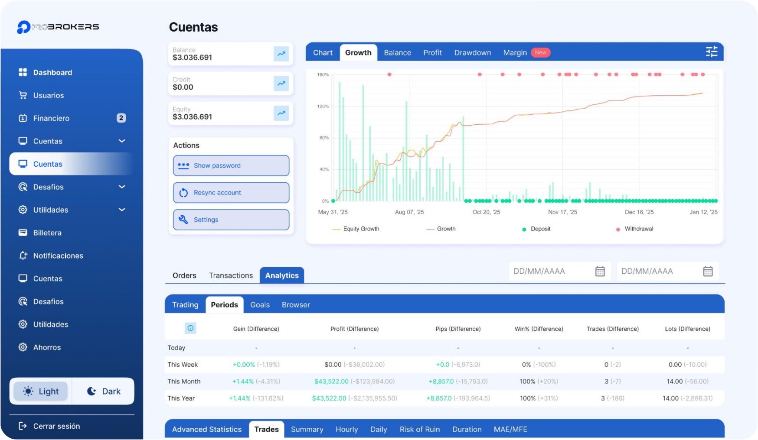Open the Risk of Ruin statistics tab
This screenshot has width=758, height=440.
[419, 429]
